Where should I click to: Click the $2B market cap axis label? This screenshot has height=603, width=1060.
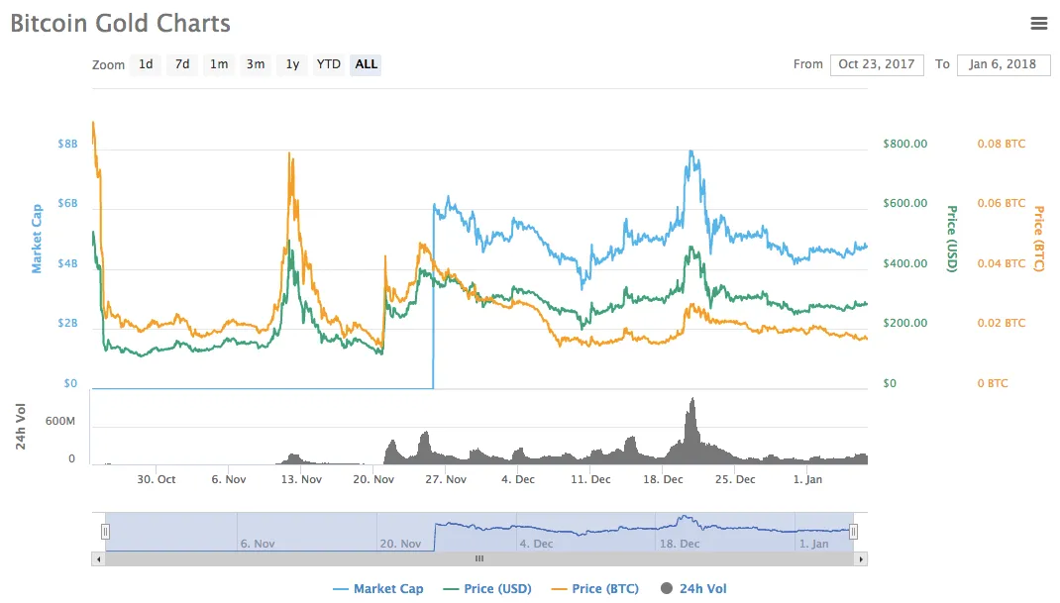point(67,323)
